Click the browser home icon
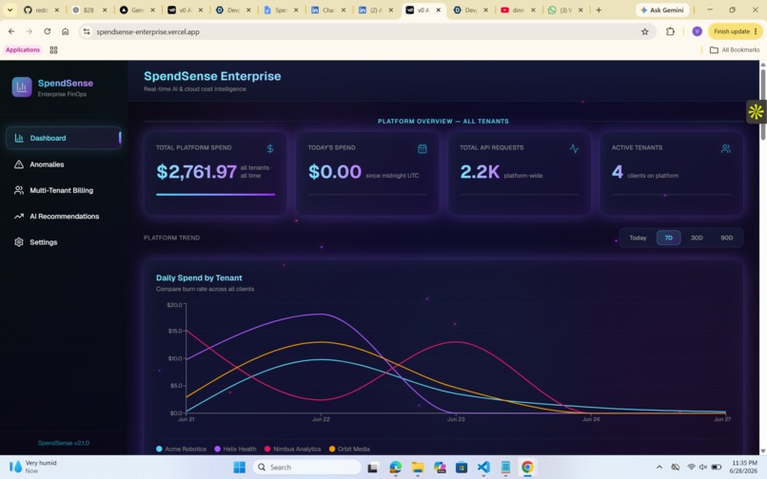The height and width of the screenshot is (479, 767). [65, 31]
